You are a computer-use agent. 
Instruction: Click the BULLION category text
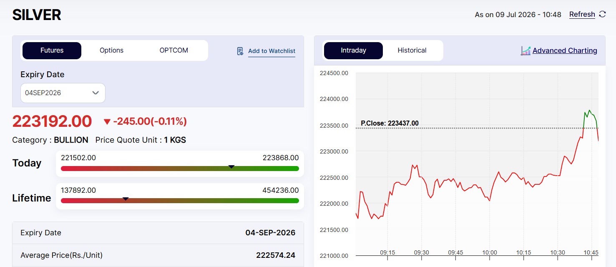coord(71,140)
